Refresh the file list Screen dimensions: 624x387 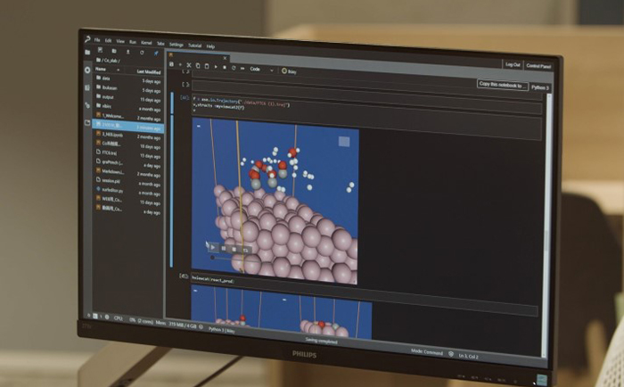pos(142,53)
